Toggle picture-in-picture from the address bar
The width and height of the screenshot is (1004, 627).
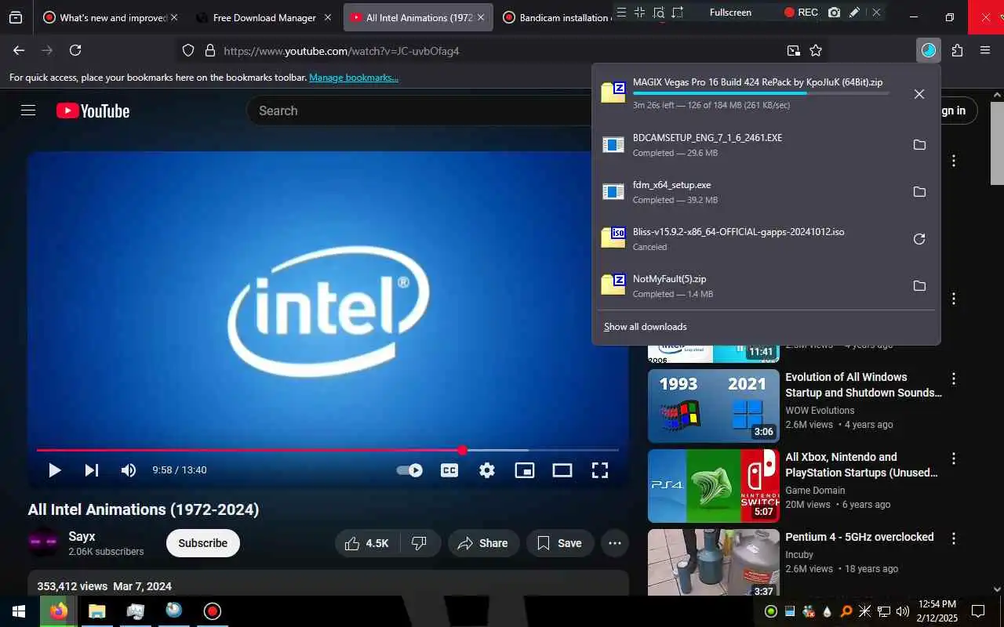point(794,51)
